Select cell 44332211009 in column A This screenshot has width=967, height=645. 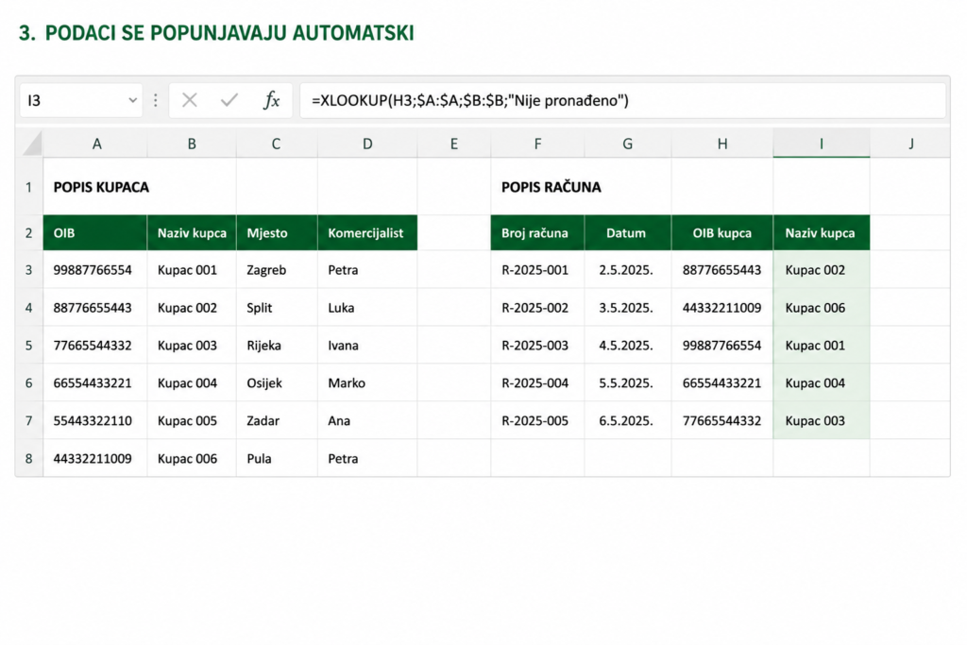click(95, 457)
